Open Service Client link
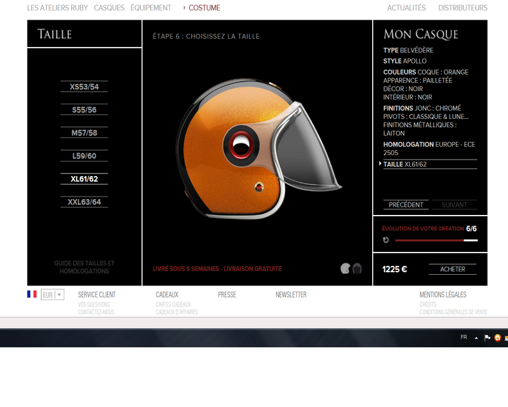The image size is (508, 407). coord(97,294)
